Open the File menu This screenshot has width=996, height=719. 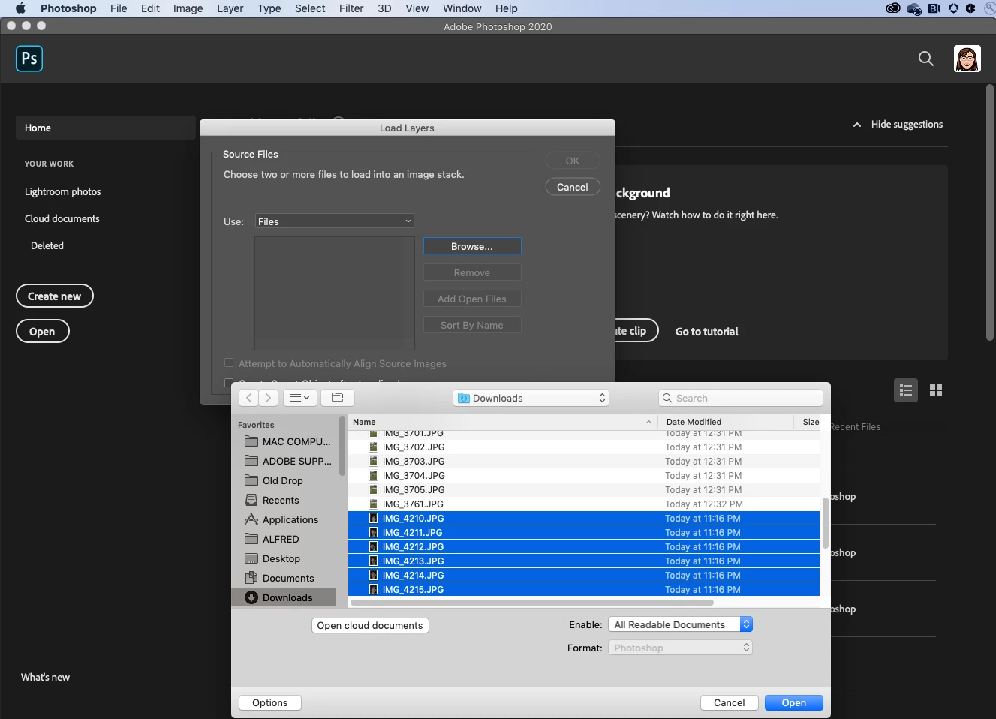[119, 8]
